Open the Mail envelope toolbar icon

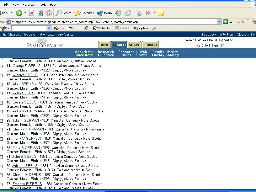128,13
